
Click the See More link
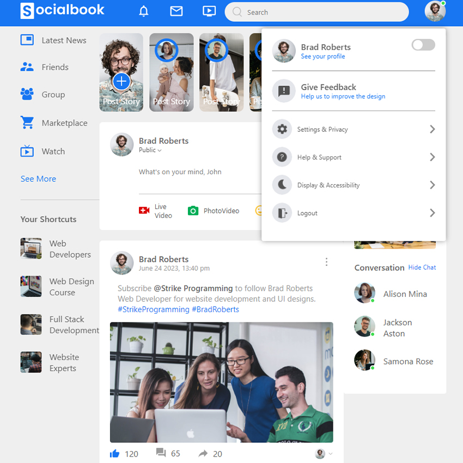point(38,179)
